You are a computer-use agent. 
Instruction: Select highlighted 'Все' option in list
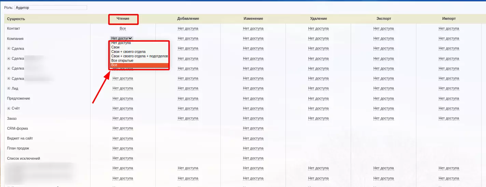(139, 65)
